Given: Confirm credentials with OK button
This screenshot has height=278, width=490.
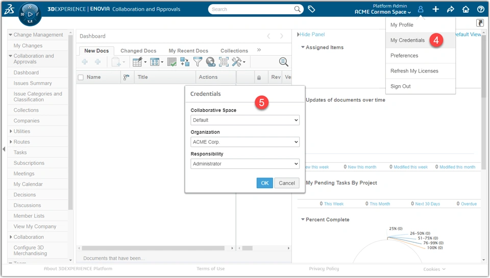Looking at the screenshot, I should point(265,183).
